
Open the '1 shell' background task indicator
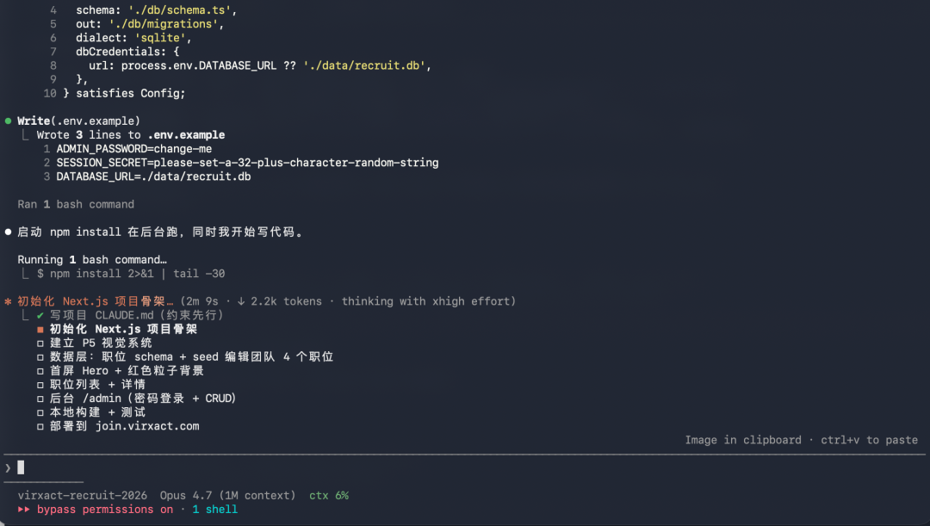(x=214, y=510)
